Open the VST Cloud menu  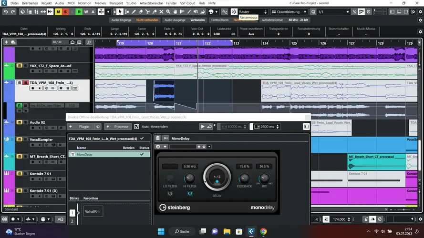click(187, 3)
